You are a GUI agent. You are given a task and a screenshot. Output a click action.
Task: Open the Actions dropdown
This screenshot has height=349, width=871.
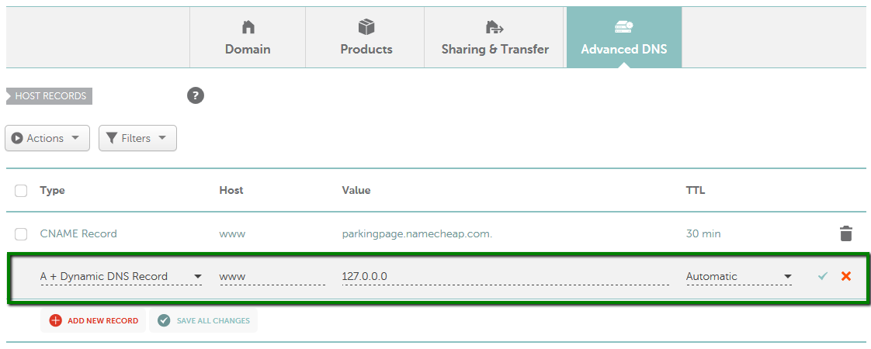[x=47, y=138]
